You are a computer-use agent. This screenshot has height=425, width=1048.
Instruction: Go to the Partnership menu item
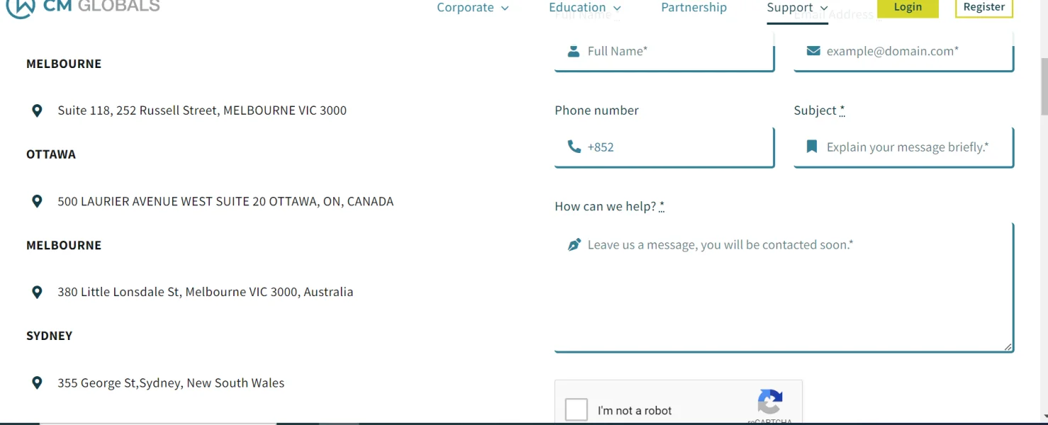[x=693, y=8]
